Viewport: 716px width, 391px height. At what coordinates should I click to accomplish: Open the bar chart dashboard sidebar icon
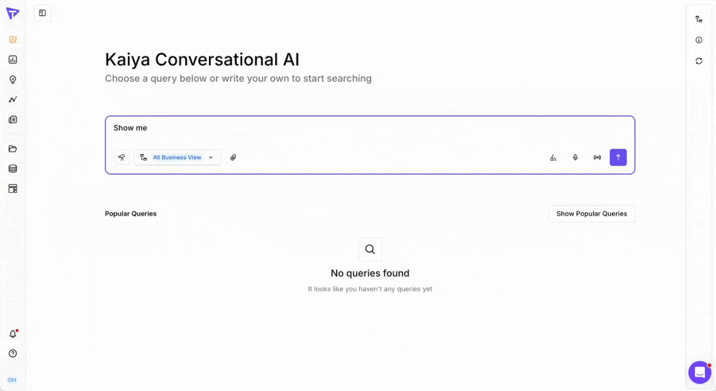pos(13,60)
